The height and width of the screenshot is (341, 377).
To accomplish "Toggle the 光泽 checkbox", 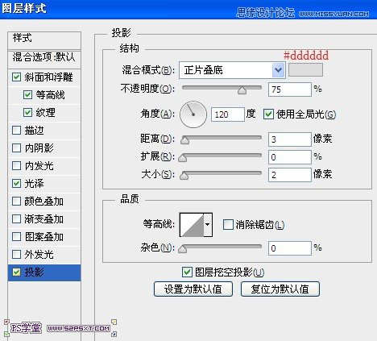I will tap(16, 184).
